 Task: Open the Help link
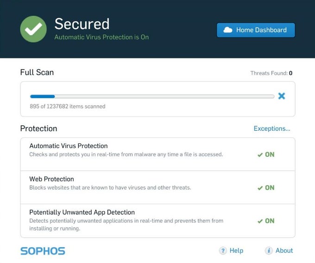(236, 250)
